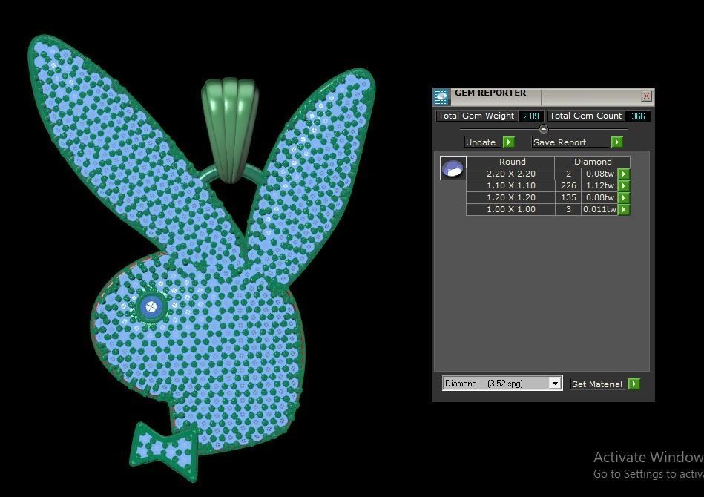Select the large eye gemstone on the bunny
Screen dimensions: 704x497
(x=151, y=307)
